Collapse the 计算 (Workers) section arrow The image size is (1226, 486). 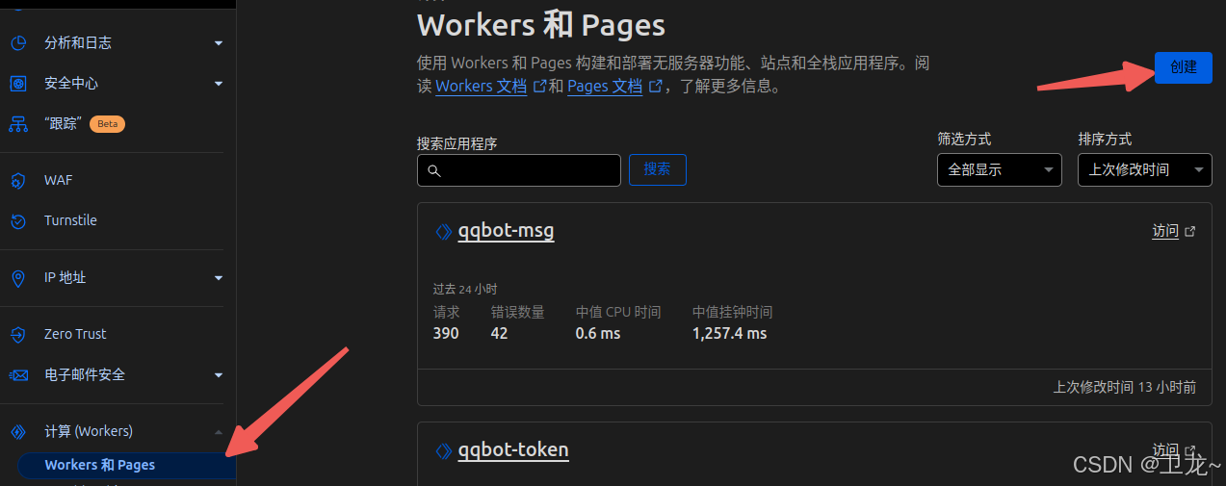pyautogui.click(x=219, y=432)
